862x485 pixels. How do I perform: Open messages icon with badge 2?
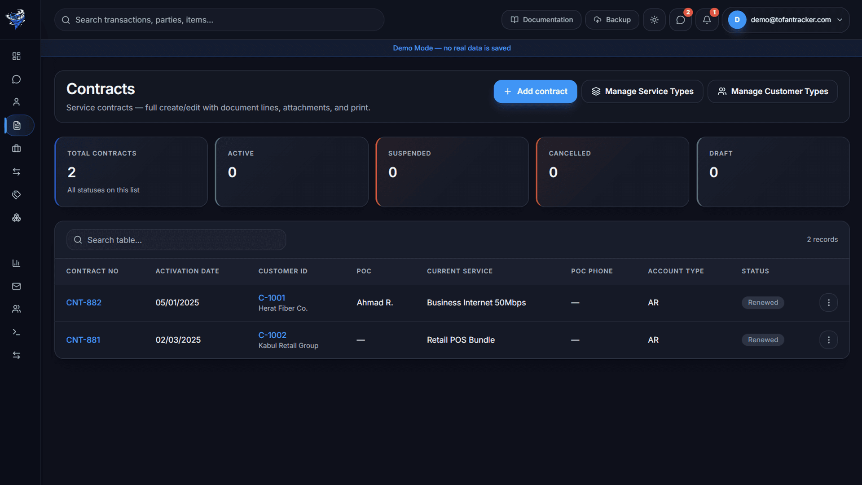pos(681,20)
